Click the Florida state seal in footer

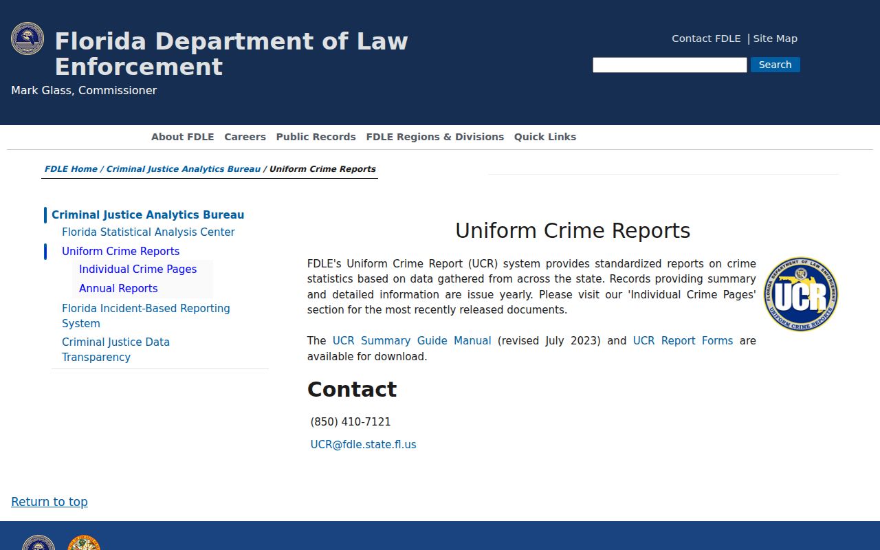[x=84, y=542]
